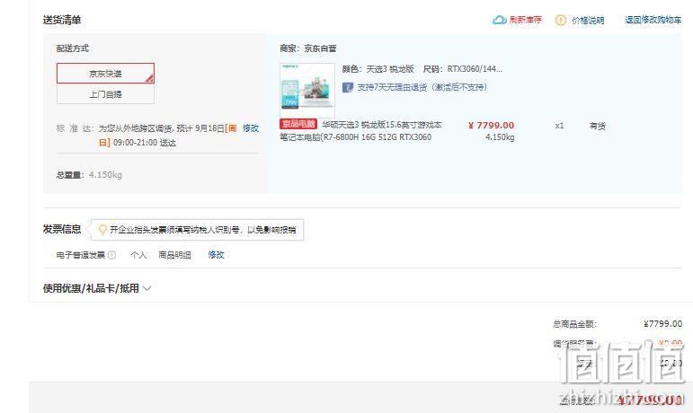Open the 价格说明 link
This screenshot has height=413, width=693.
[x=588, y=21]
